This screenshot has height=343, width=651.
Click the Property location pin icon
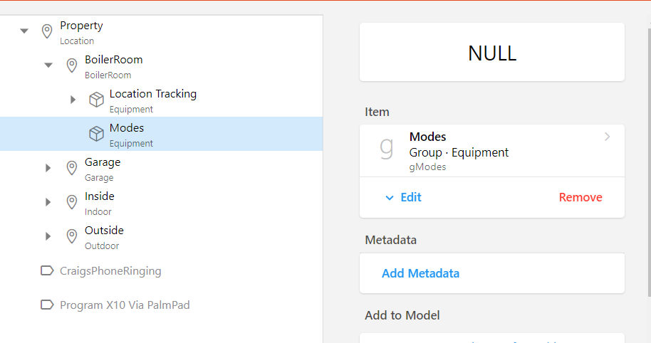[47, 31]
